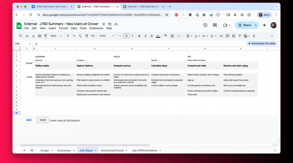Click the insert link icon

221,36
